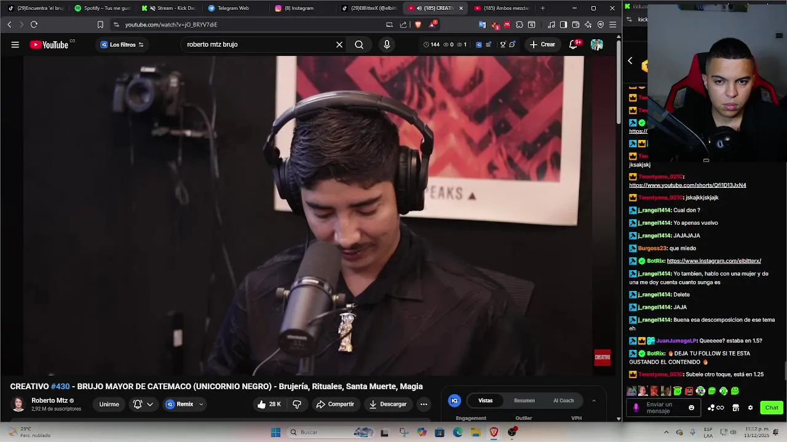Run search with the magnifier button
The width and height of the screenshot is (787, 442).
359,44
